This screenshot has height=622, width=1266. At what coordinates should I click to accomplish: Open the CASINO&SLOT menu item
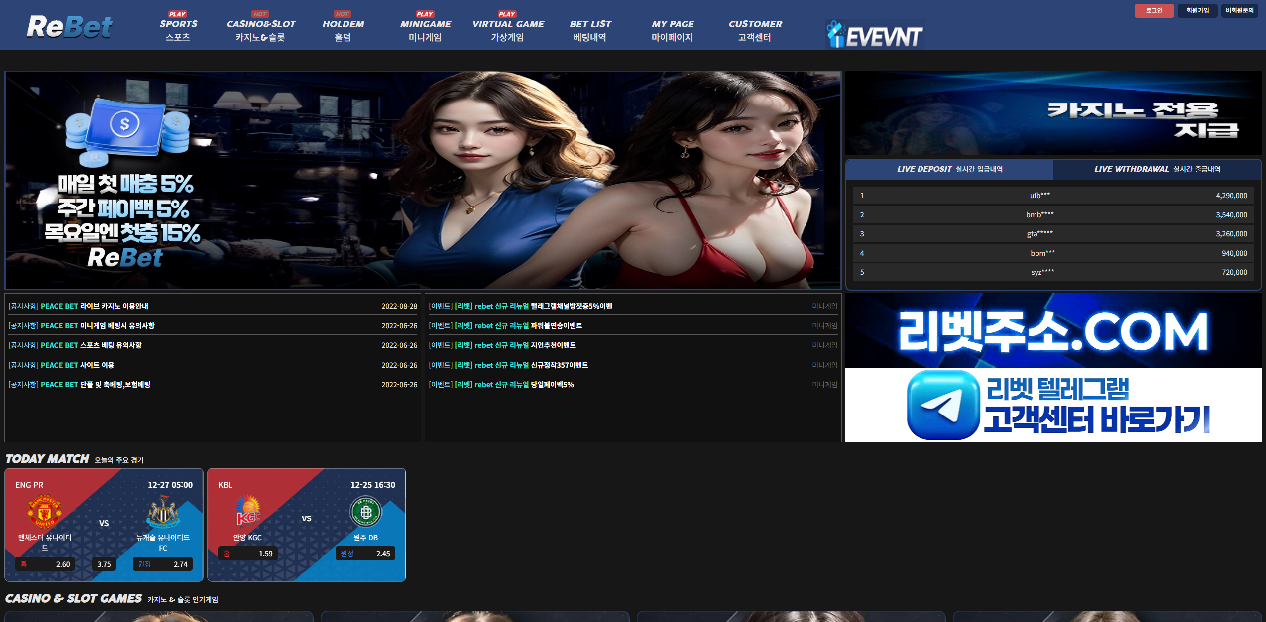pyautogui.click(x=260, y=30)
